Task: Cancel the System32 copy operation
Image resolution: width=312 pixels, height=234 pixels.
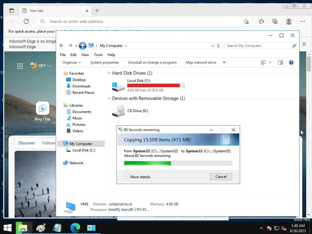Action: pos(221,176)
